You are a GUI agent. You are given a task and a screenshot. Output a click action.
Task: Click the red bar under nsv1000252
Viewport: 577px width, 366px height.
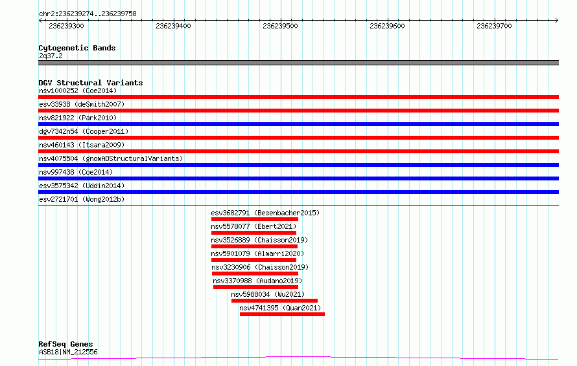coord(298,97)
